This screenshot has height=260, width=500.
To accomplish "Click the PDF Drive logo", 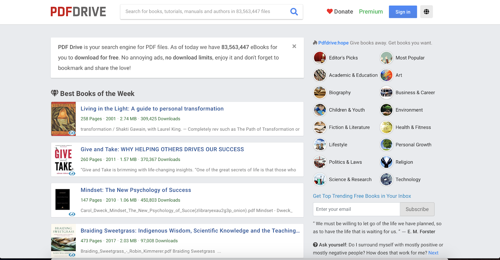I will [x=78, y=12].
